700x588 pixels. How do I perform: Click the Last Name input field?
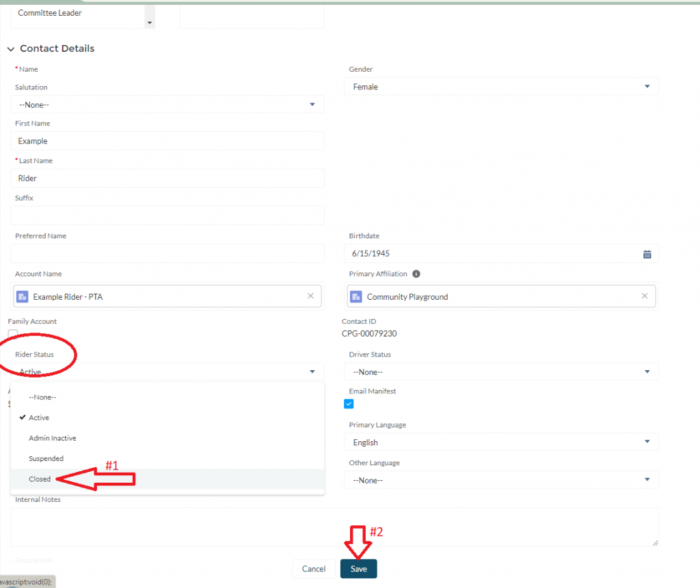point(167,178)
